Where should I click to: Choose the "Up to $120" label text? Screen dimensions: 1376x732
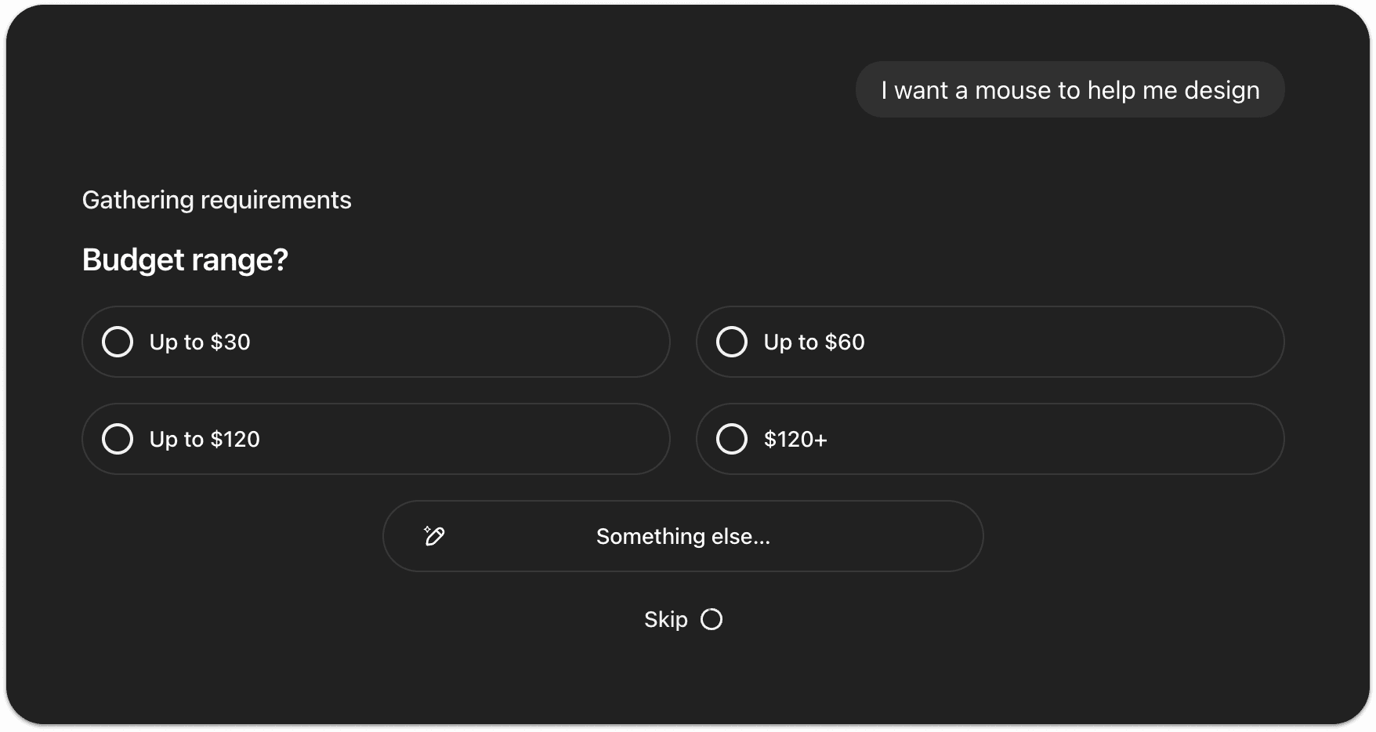click(205, 439)
